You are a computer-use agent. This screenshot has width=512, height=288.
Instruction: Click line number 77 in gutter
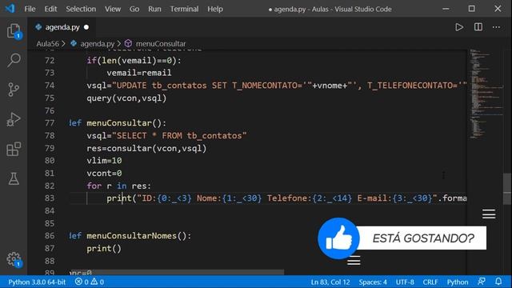(x=50, y=123)
